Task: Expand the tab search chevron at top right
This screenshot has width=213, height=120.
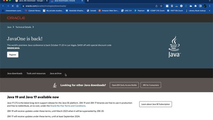Action: coord(210,1)
